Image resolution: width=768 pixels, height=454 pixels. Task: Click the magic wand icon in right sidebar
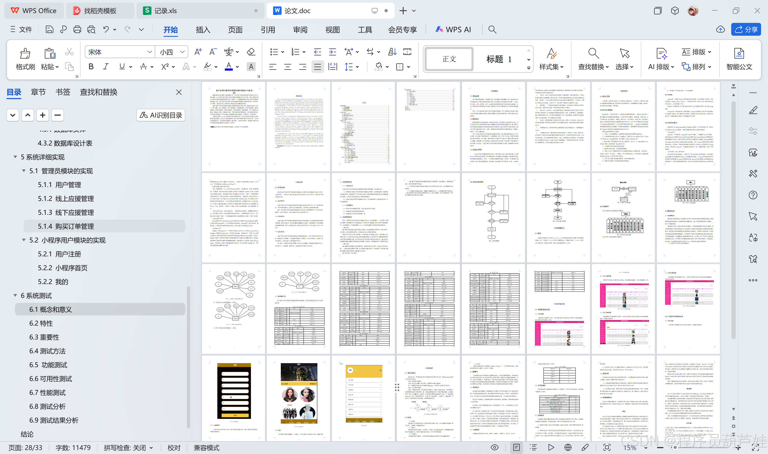click(753, 174)
